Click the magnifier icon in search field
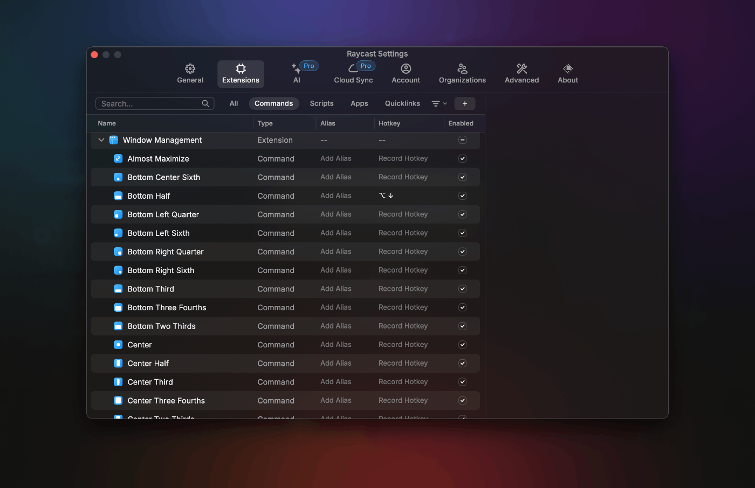Screen dimensions: 755x488 point(205,103)
